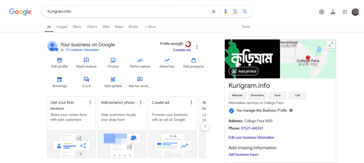Open the Advertise trend arrow icon
This screenshot has height=163, width=364.
(167, 60)
